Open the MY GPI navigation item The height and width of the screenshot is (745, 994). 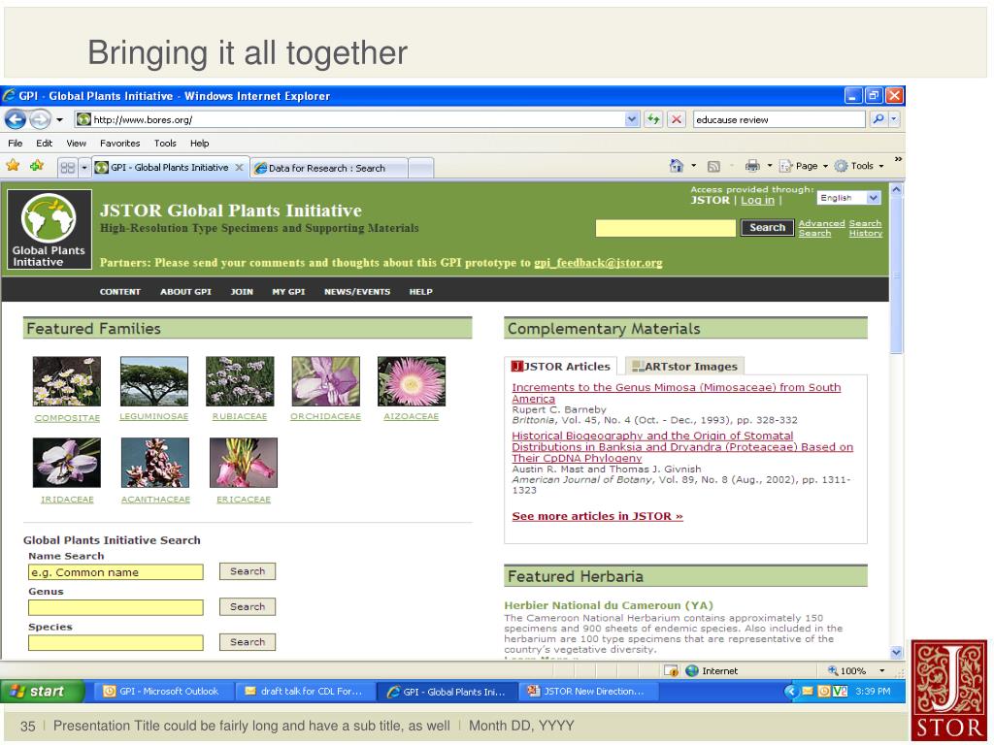point(288,291)
